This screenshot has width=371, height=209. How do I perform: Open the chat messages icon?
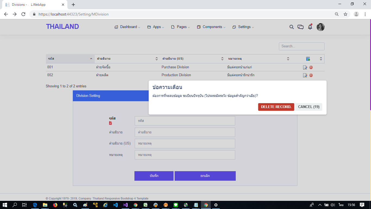pyautogui.click(x=300, y=27)
